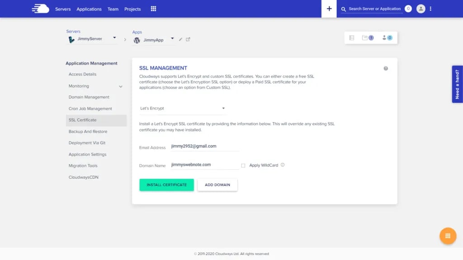Enable the Apply WildCard checkbox
463x260 pixels.
[x=243, y=166]
